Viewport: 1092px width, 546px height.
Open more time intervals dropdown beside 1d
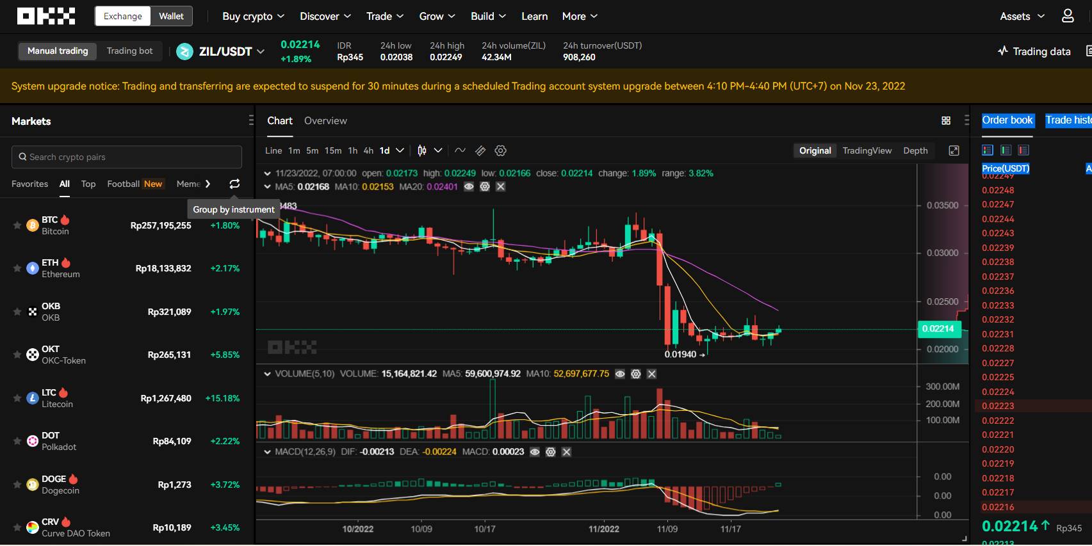pyautogui.click(x=400, y=150)
